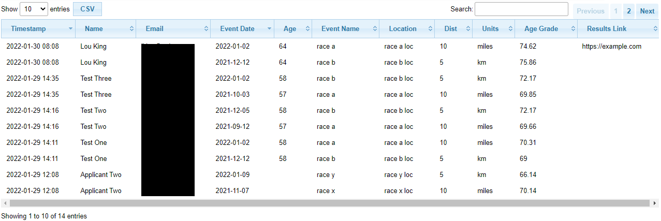
Task: Click event date 2022-01-09
Action: pyautogui.click(x=232, y=175)
